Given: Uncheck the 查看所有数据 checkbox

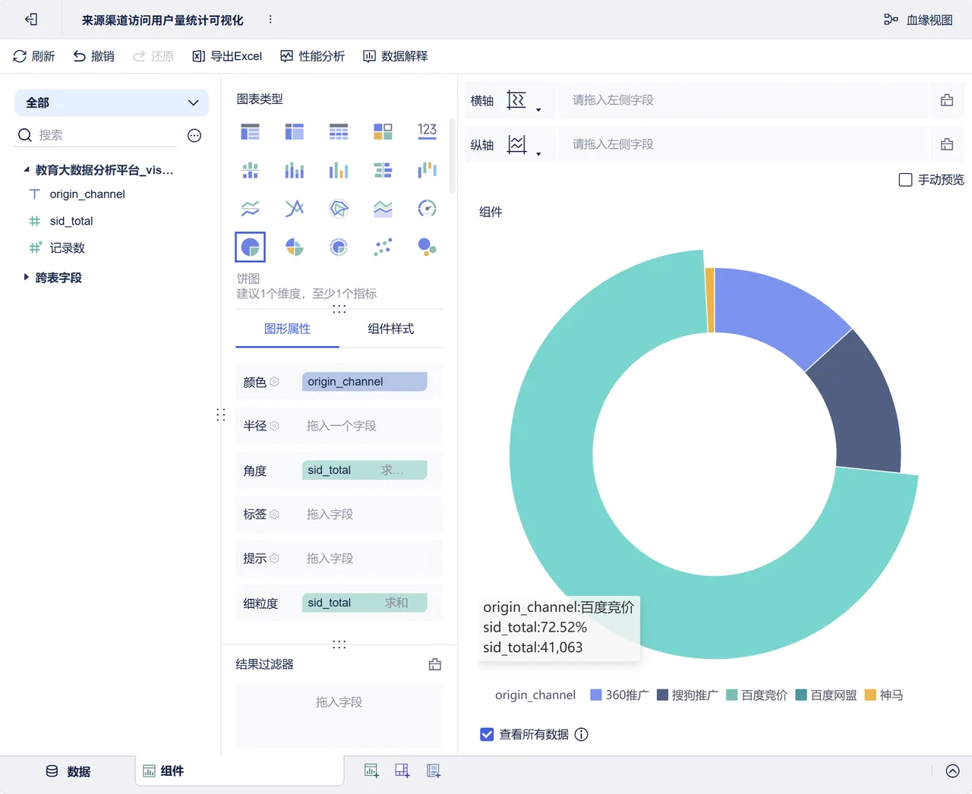Looking at the screenshot, I should click(487, 734).
